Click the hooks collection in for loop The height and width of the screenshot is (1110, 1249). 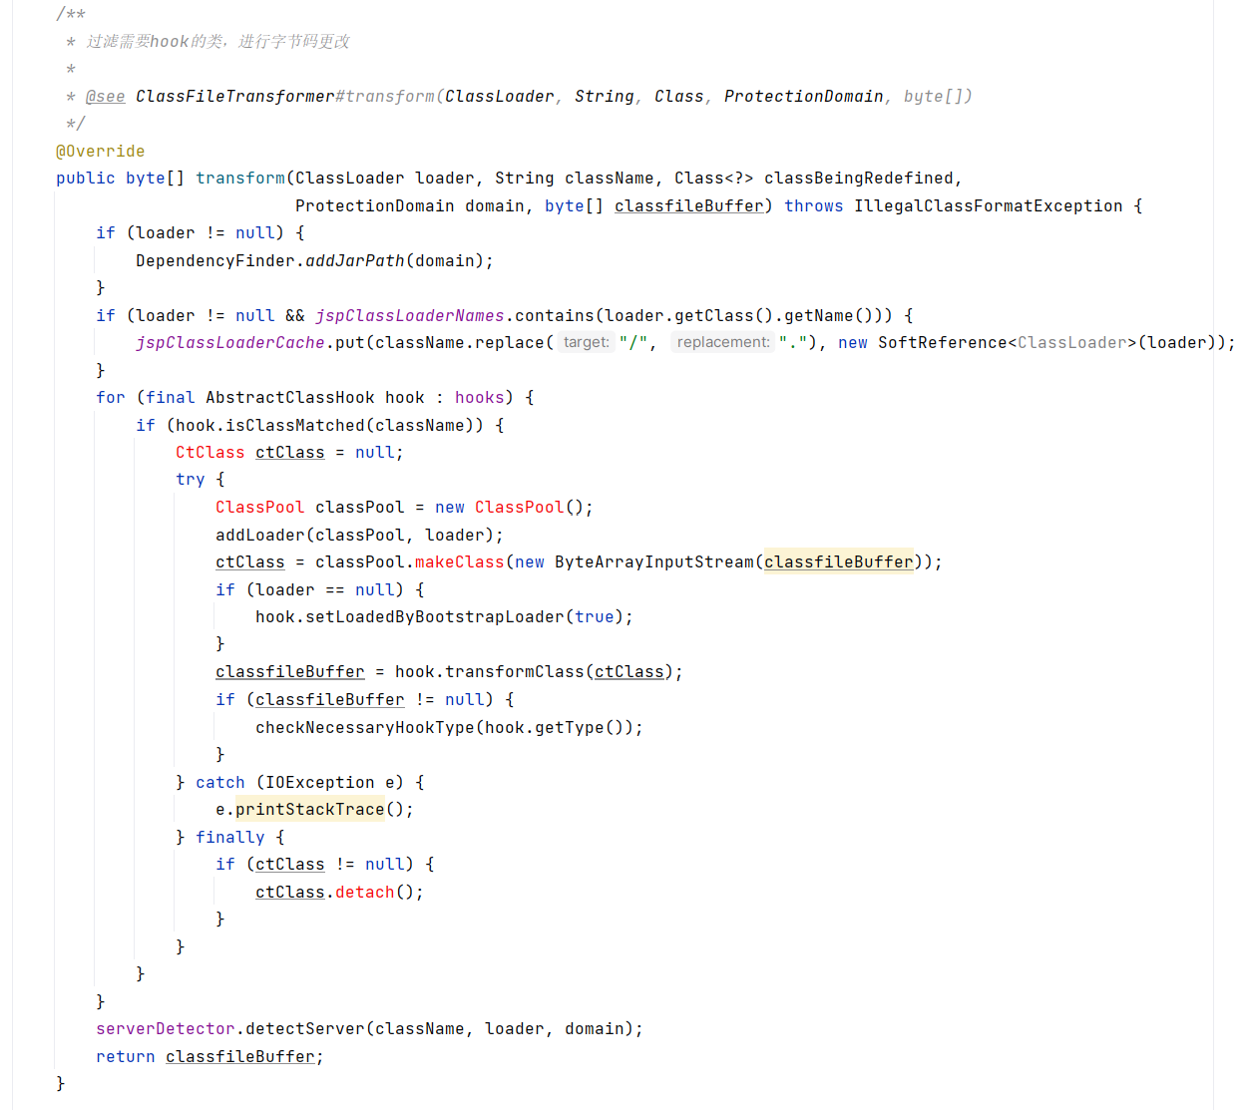coord(480,397)
